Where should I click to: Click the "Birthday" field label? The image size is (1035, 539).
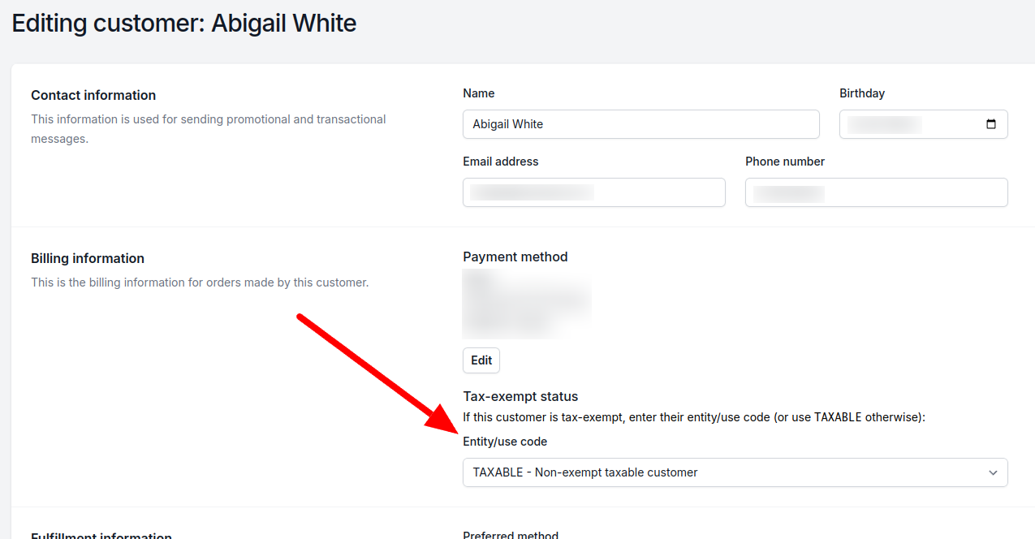coord(861,93)
